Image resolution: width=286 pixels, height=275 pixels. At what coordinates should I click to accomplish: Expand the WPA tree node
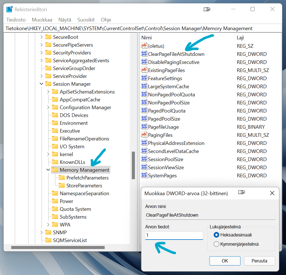point(48,224)
